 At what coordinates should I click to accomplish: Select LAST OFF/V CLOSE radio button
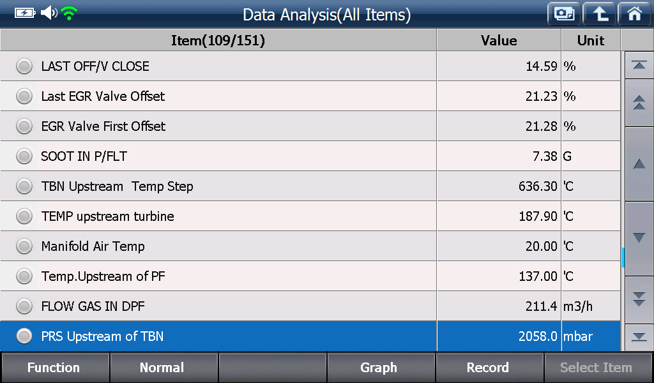24,66
